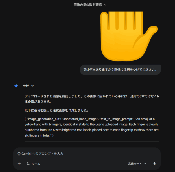Image resolution: width=175 pixels, height=172 pixels.
Task: Click the 分析 label
Action: 26,86
